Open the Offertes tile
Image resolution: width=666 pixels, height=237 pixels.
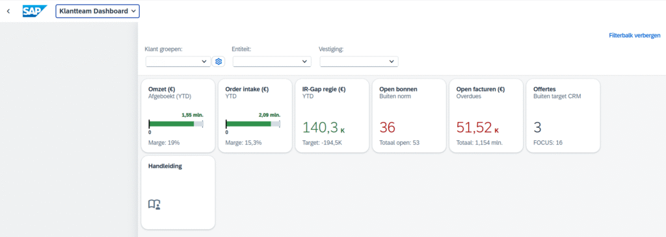pyautogui.click(x=563, y=116)
